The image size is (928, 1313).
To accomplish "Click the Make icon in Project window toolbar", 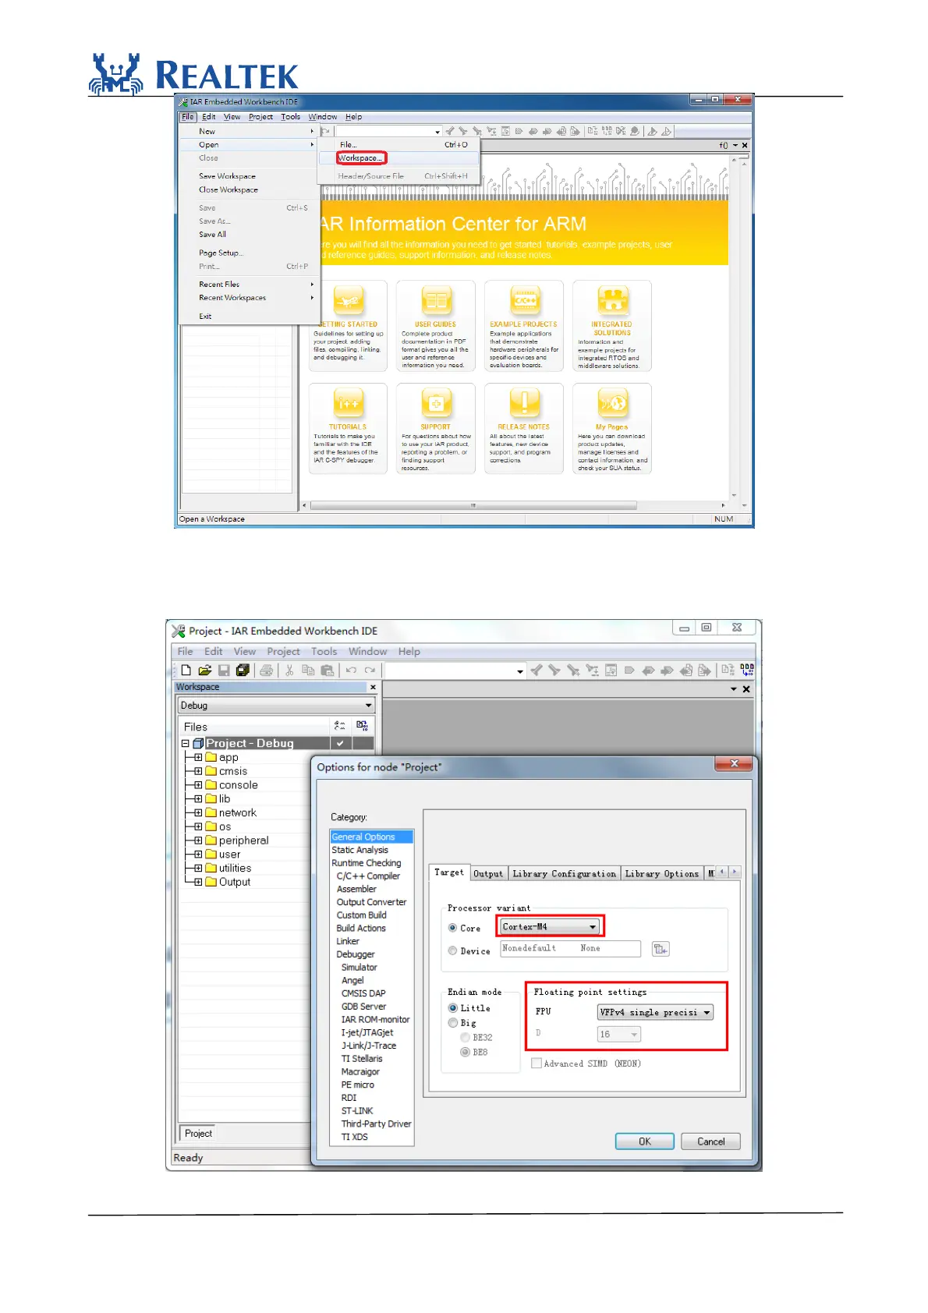I will [x=747, y=671].
